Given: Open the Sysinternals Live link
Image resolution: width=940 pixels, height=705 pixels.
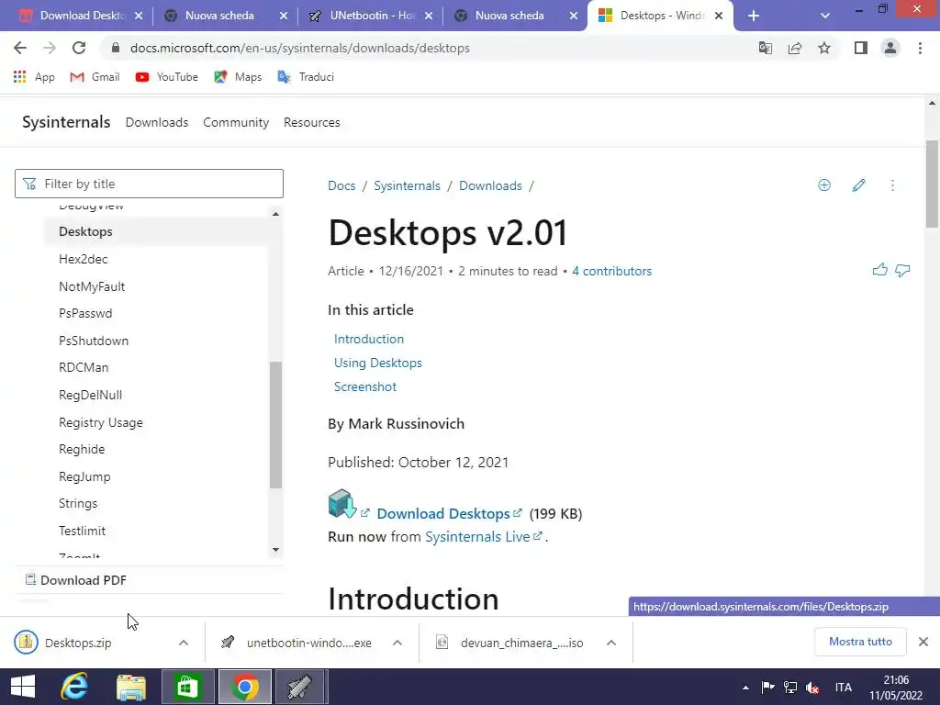Looking at the screenshot, I should coord(477,536).
